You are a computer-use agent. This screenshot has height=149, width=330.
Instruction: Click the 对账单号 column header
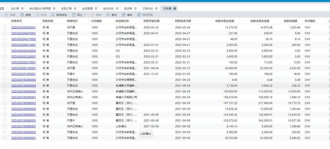tap(16, 21)
